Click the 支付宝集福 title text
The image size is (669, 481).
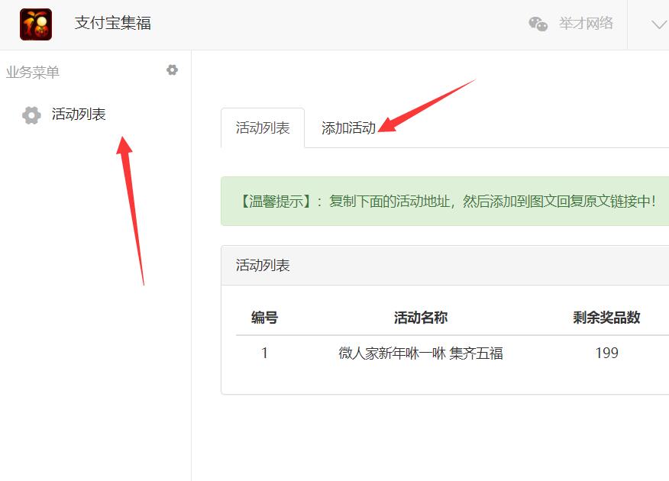(x=113, y=23)
